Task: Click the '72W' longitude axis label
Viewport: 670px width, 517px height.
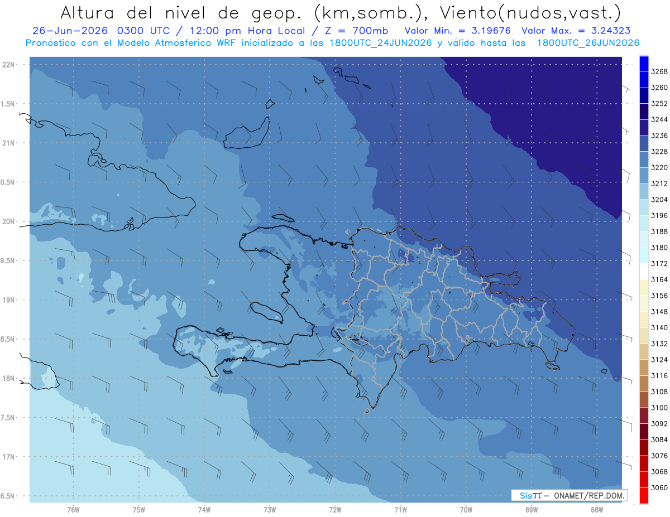Action: point(335,509)
